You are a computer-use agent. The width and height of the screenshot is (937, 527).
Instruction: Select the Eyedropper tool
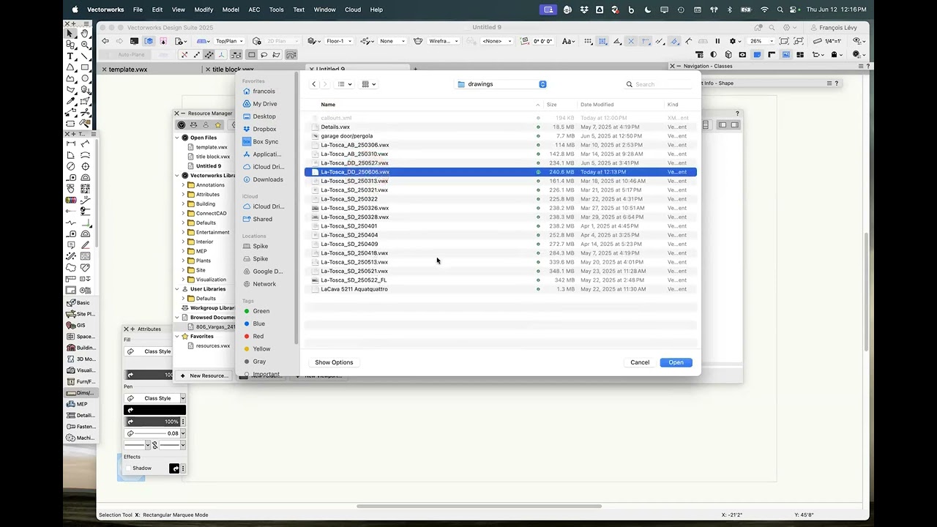pyautogui.click(x=70, y=100)
